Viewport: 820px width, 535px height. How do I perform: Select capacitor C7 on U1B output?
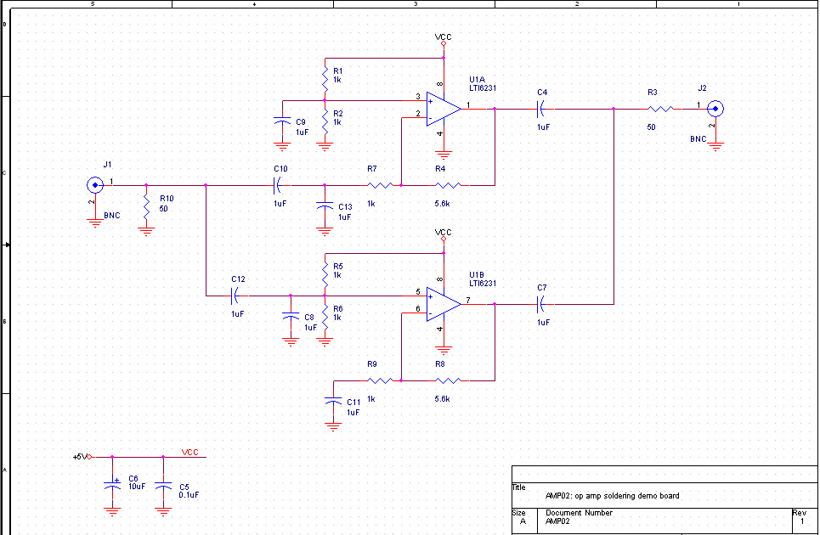tap(541, 304)
